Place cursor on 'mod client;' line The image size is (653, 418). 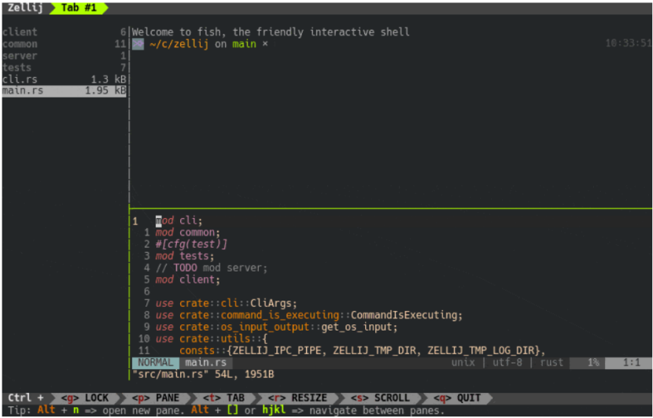tap(188, 279)
